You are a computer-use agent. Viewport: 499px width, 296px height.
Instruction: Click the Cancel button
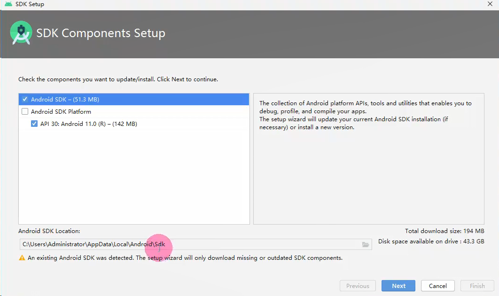(437, 286)
